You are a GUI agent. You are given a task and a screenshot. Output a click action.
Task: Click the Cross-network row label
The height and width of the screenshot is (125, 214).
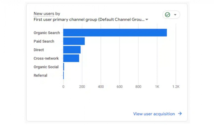tap(46, 58)
